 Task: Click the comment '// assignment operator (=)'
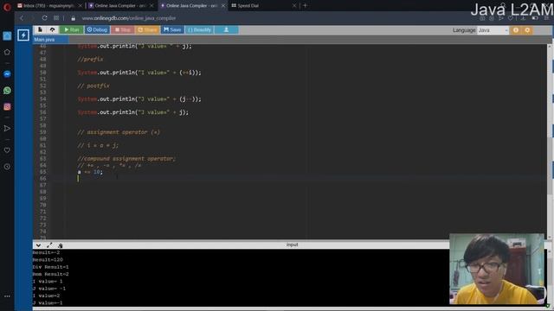(119, 132)
